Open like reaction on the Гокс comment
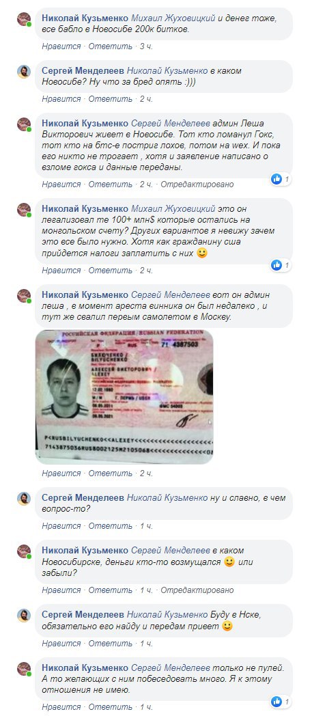Screen dimensions: 312x716 (281, 179)
